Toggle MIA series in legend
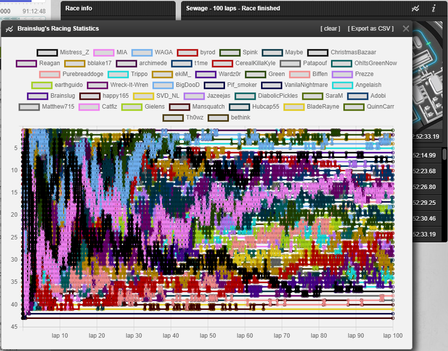 click(104, 53)
